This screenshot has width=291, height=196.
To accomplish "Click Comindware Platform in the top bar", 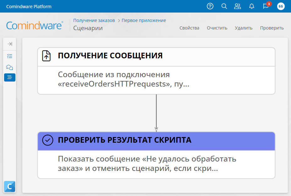I will pyautogui.click(x=29, y=6).
